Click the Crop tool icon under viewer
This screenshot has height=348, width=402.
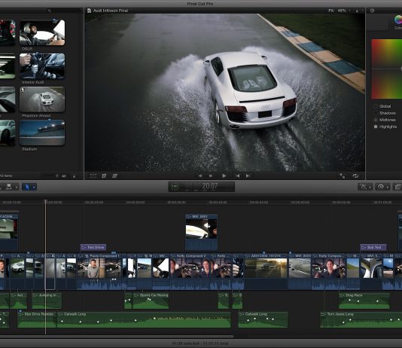click(104, 176)
